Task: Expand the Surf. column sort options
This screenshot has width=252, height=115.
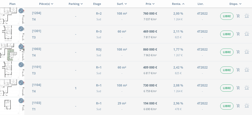Action: pyautogui.click(x=122, y=4)
